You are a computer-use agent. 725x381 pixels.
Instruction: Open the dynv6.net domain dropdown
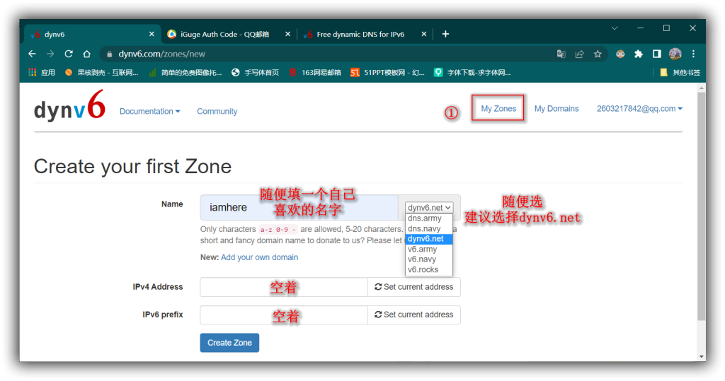pyautogui.click(x=429, y=208)
